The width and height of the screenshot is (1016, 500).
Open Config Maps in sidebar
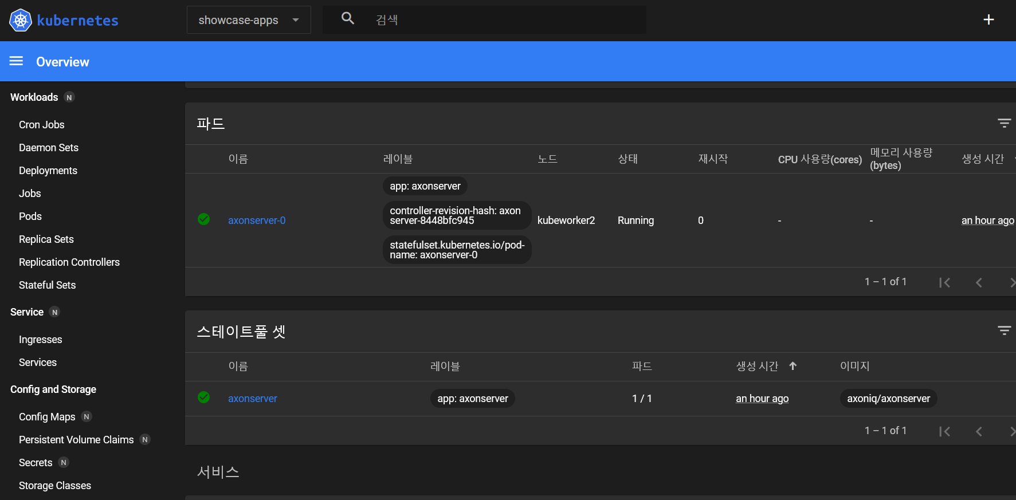[47, 417]
